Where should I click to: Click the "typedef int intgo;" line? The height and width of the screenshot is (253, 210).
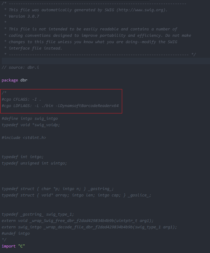tap(23, 157)
